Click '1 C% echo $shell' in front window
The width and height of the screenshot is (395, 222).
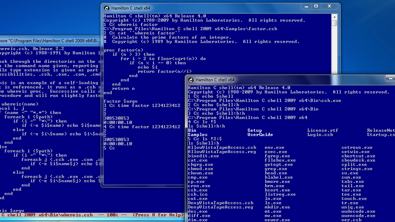[x=210, y=96]
